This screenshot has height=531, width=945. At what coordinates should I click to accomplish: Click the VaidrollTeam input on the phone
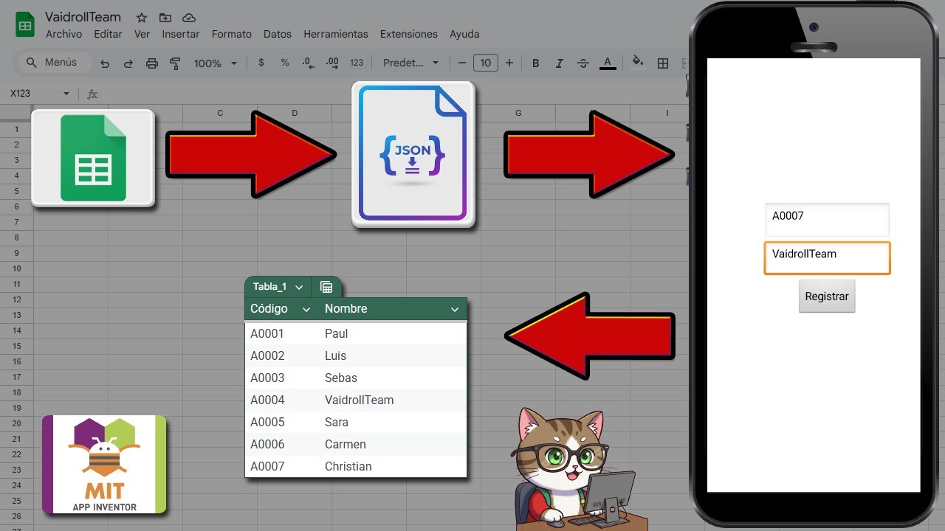(827, 258)
